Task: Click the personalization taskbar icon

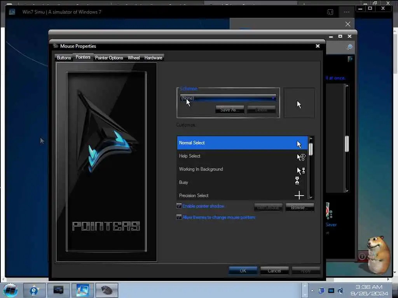Action: [83, 290]
